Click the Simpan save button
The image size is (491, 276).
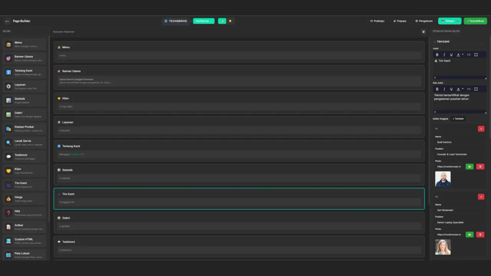[450, 21]
